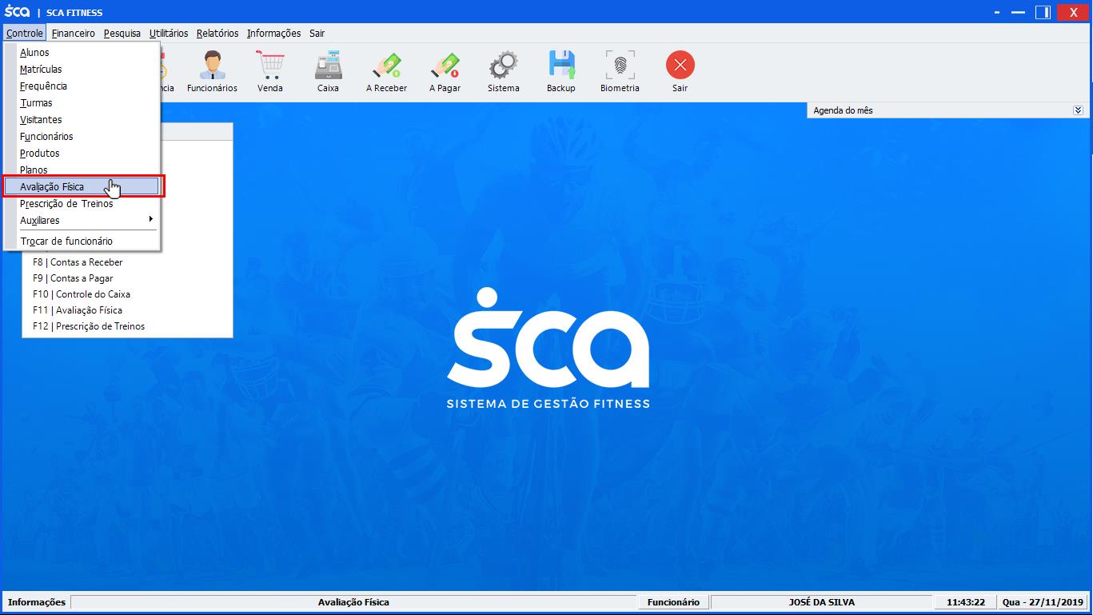This screenshot has height=615, width=1093.
Task: Choose Avaliação Física in Controle menu
Action: pyautogui.click(x=81, y=186)
